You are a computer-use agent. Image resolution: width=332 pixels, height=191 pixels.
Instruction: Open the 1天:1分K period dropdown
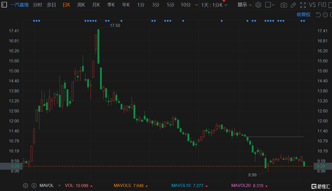click(x=214, y=5)
